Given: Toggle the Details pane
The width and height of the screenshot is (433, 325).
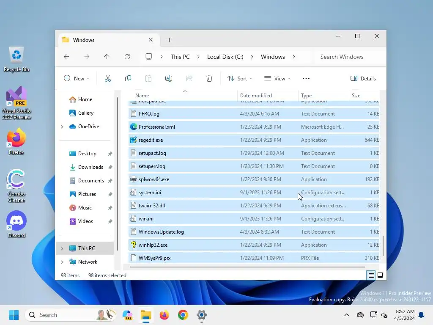Looking at the screenshot, I should (x=363, y=78).
